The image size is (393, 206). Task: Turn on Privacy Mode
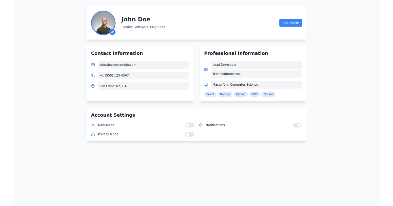pos(189,134)
